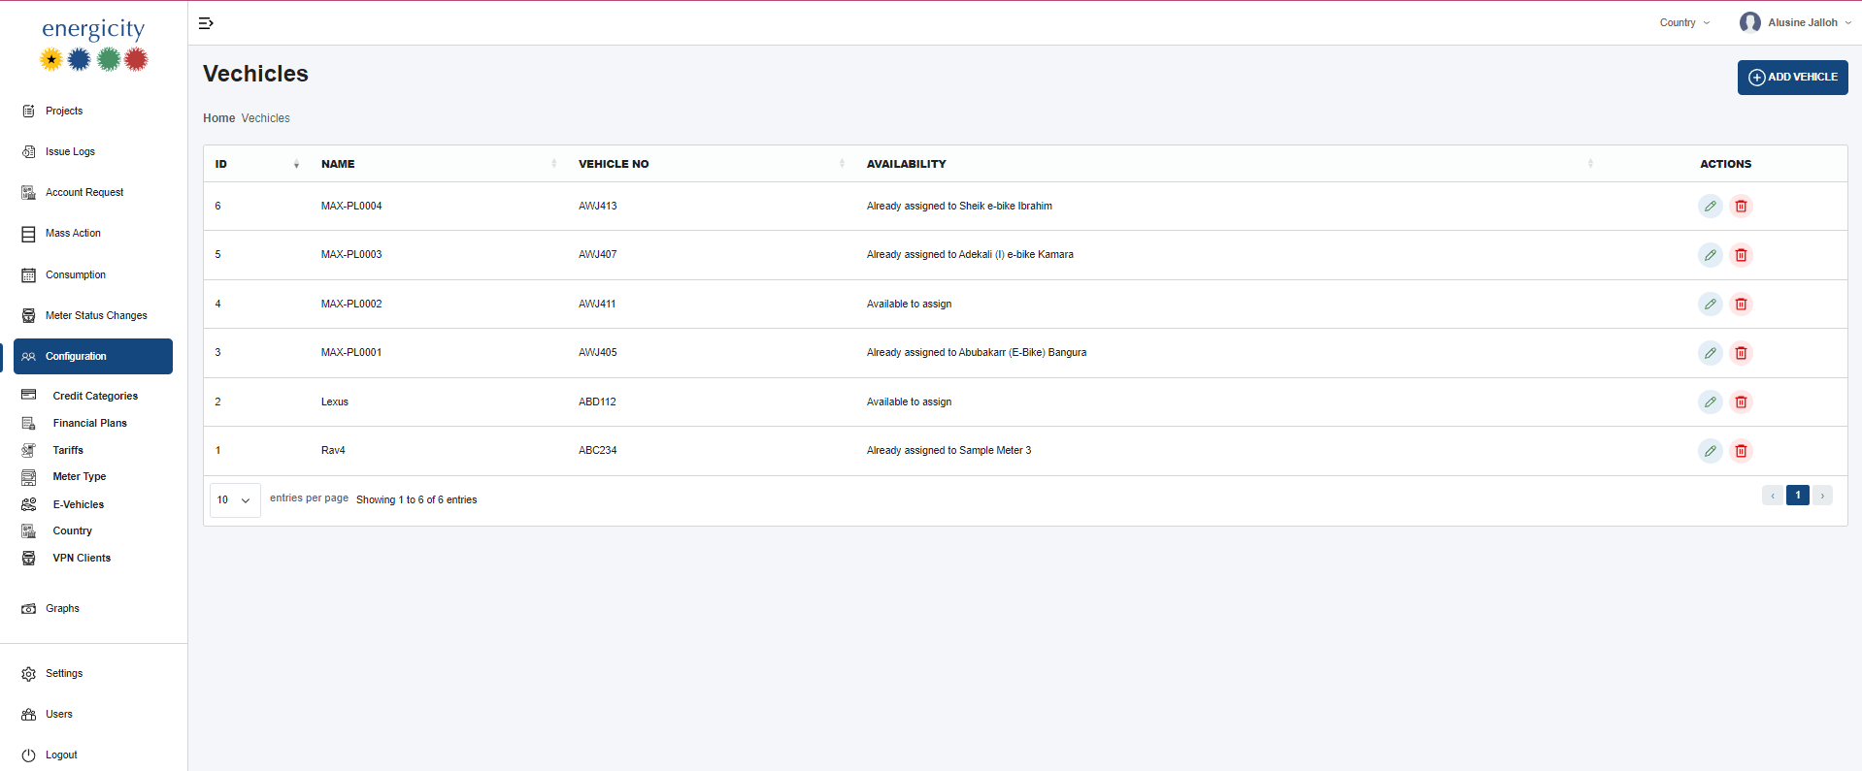Delete vehicle MAX-PL0003 with trash icon

click(1741, 255)
